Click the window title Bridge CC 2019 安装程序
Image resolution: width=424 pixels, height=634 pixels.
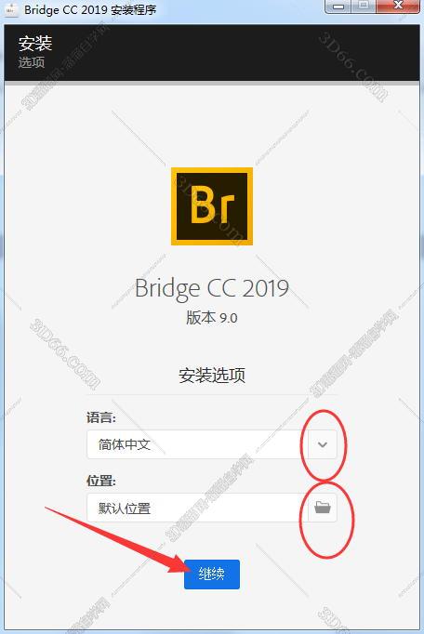pos(90,9)
